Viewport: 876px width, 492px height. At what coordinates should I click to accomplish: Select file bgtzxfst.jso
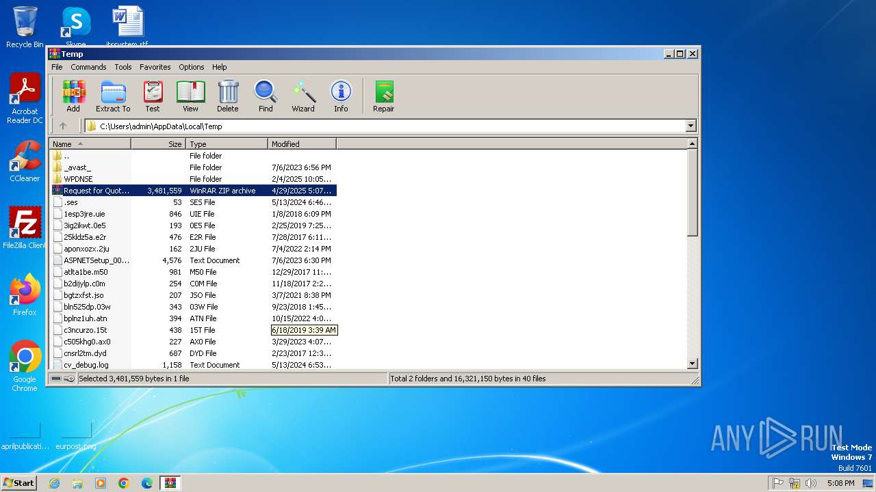(x=193, y=295)
